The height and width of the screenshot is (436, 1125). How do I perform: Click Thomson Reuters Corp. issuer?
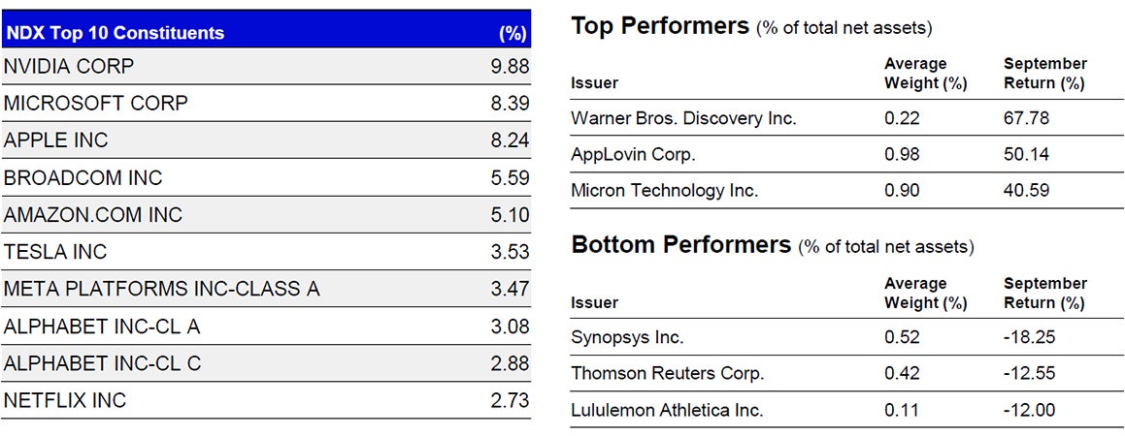click(x=667, y=373)
